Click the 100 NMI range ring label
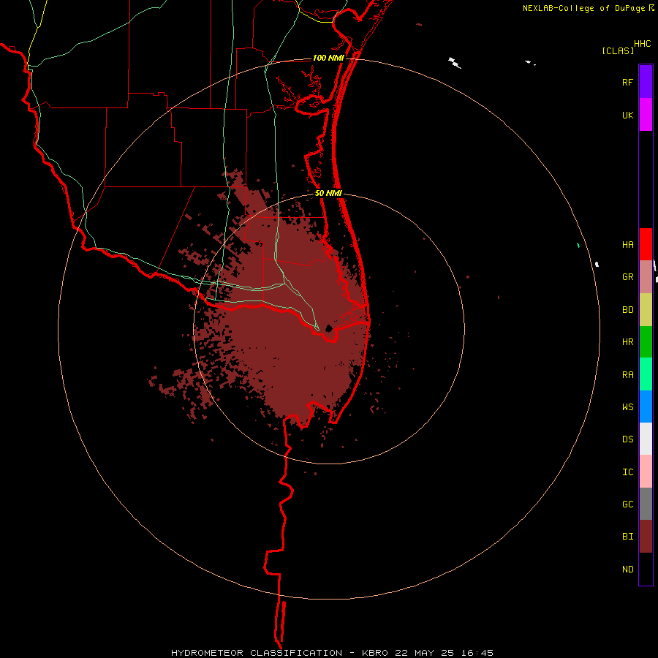The width and height of the screenshot is (658, 658). (328, 58)
